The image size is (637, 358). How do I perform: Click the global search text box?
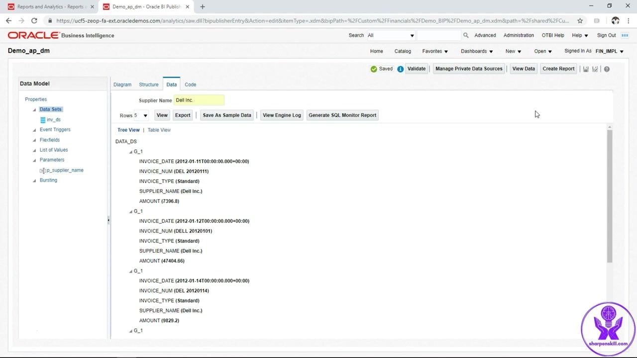point(439,35)
